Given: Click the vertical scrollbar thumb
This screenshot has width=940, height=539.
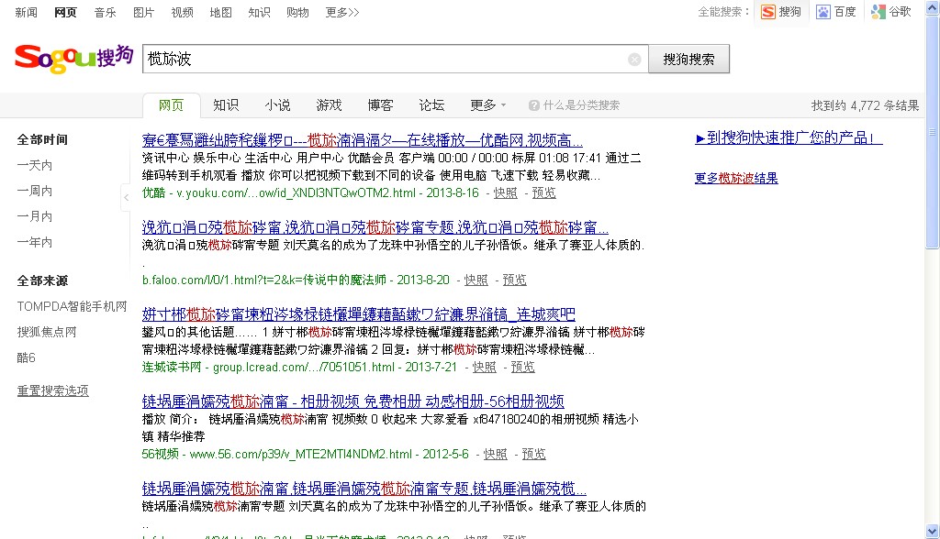Looking at the screenshot, I should point(933,132).
